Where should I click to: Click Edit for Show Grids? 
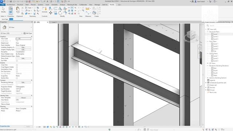[x=23, y=58]
